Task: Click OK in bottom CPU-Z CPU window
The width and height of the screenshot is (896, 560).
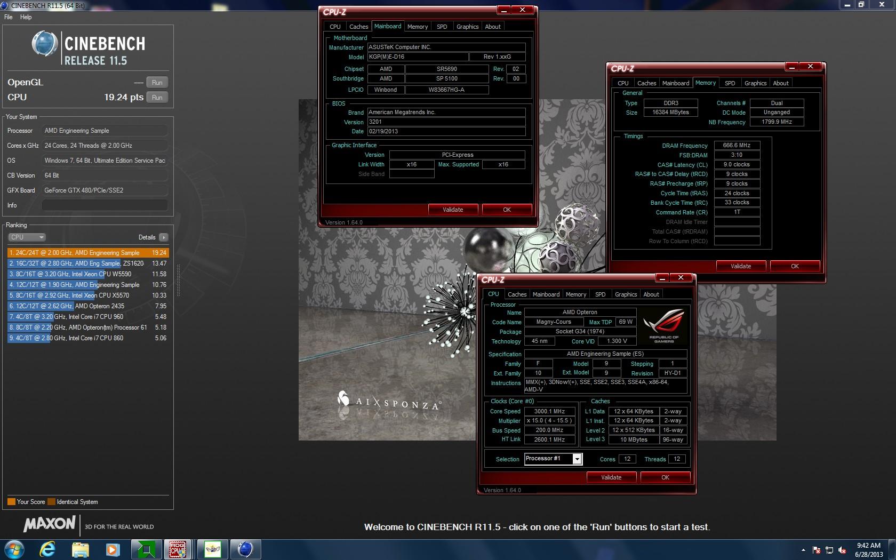Action: click(x=666, y=477)
